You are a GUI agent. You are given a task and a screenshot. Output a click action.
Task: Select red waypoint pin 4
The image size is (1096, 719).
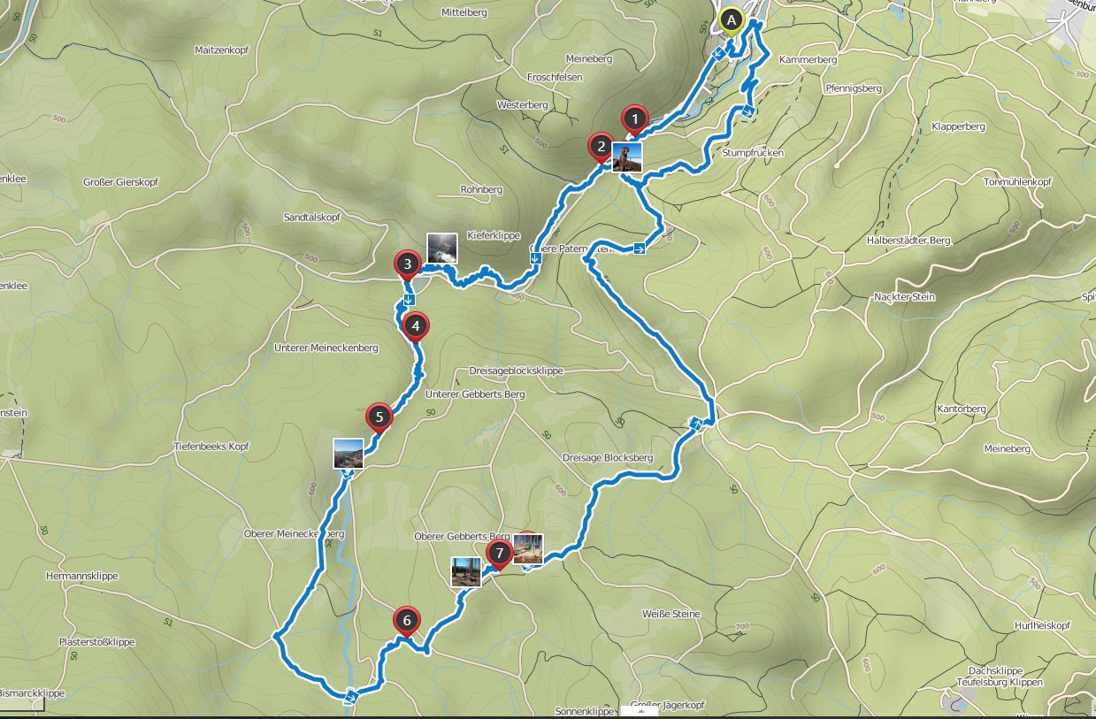point(415,326)
